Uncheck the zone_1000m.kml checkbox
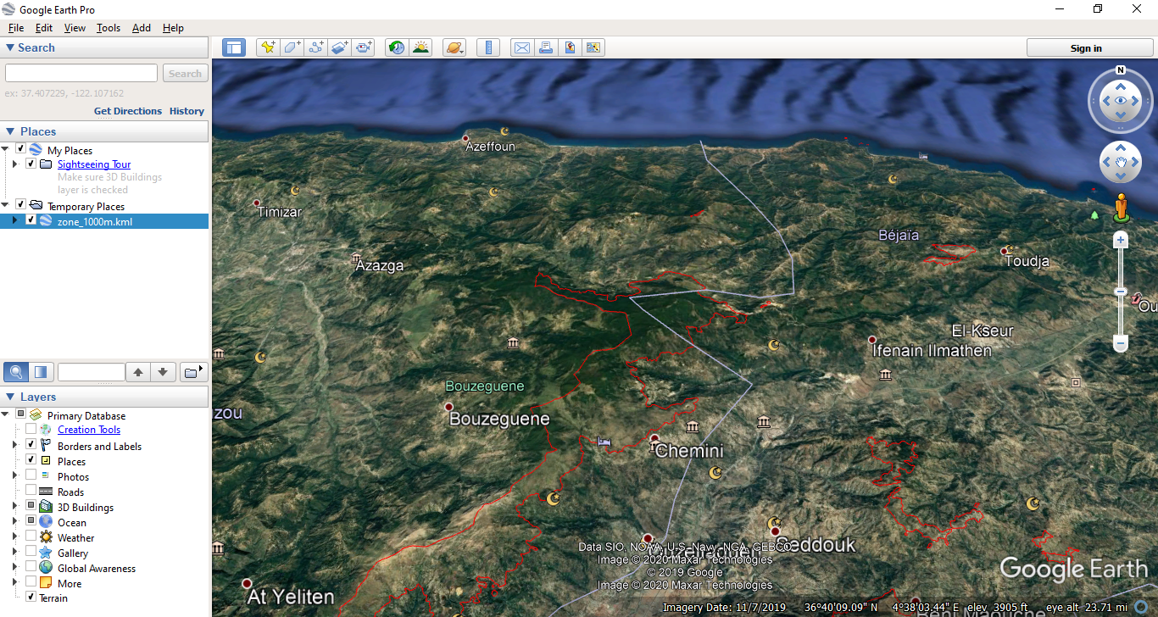 31,220
